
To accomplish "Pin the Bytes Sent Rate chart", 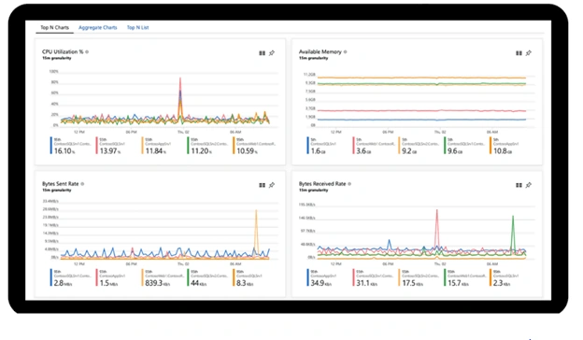I will tap(272, 185).
